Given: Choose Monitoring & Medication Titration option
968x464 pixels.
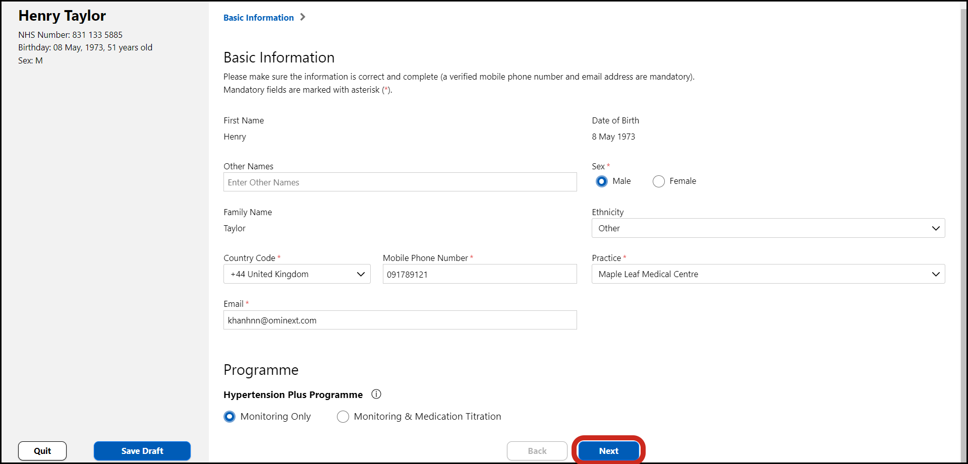Looking at the screenshot, I should click(x=343, y=417).
